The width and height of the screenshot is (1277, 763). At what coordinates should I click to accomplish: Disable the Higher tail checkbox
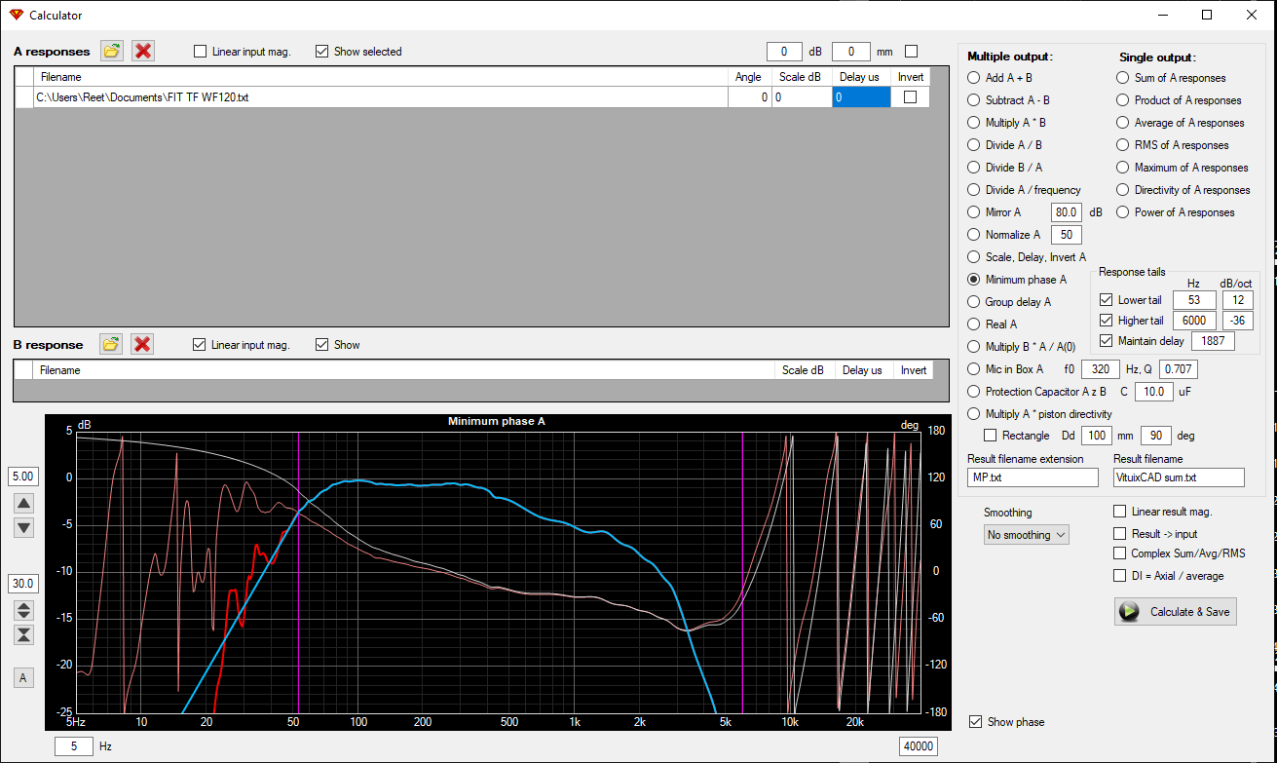1106,321
